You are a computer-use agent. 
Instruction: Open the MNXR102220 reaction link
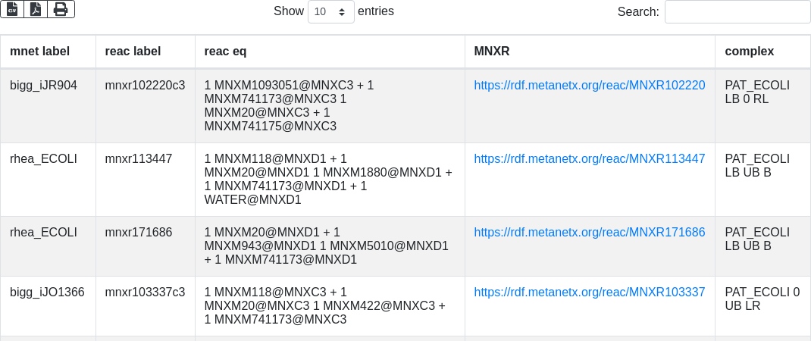(x=590, y=86)
